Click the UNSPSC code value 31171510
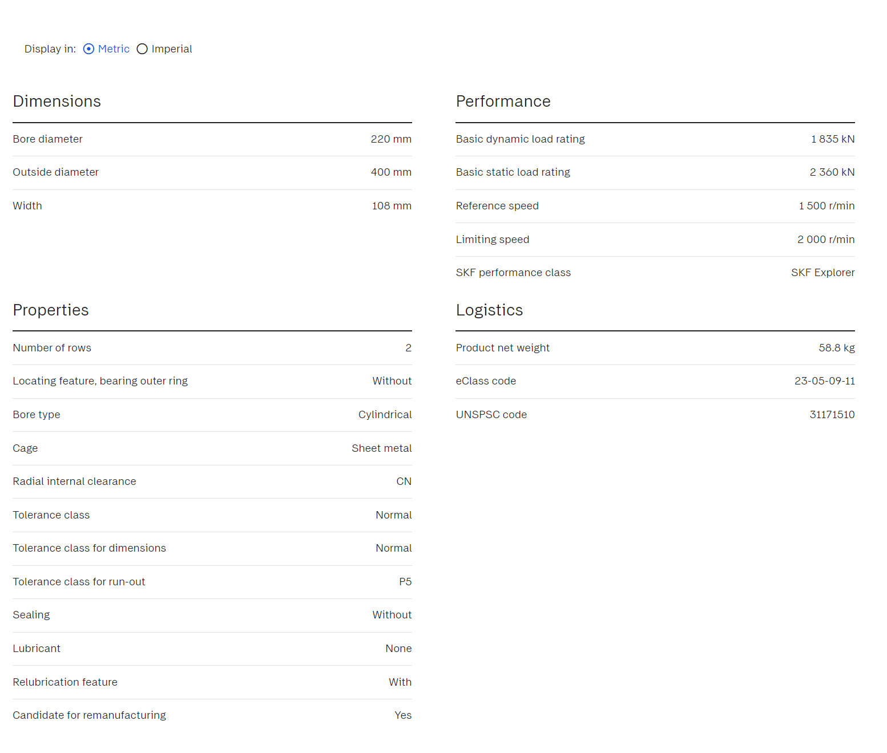 (832, 415)
